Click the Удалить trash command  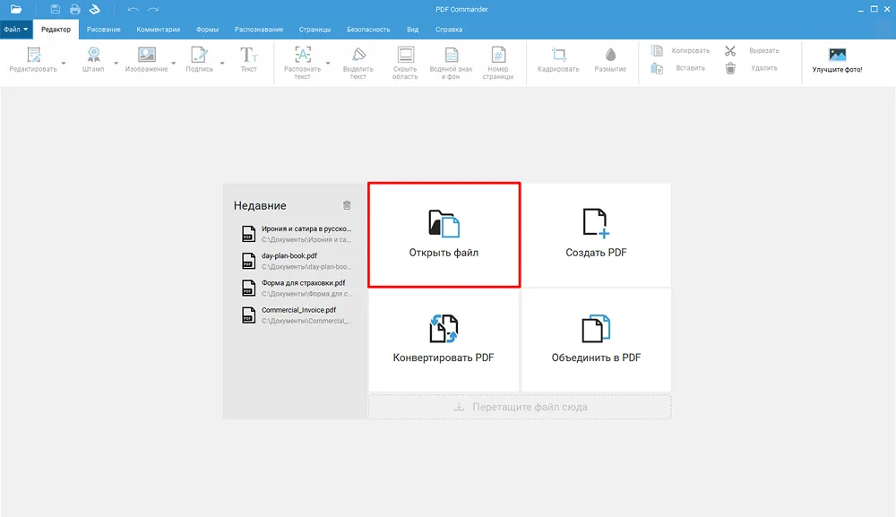click(x=751, y=69)
